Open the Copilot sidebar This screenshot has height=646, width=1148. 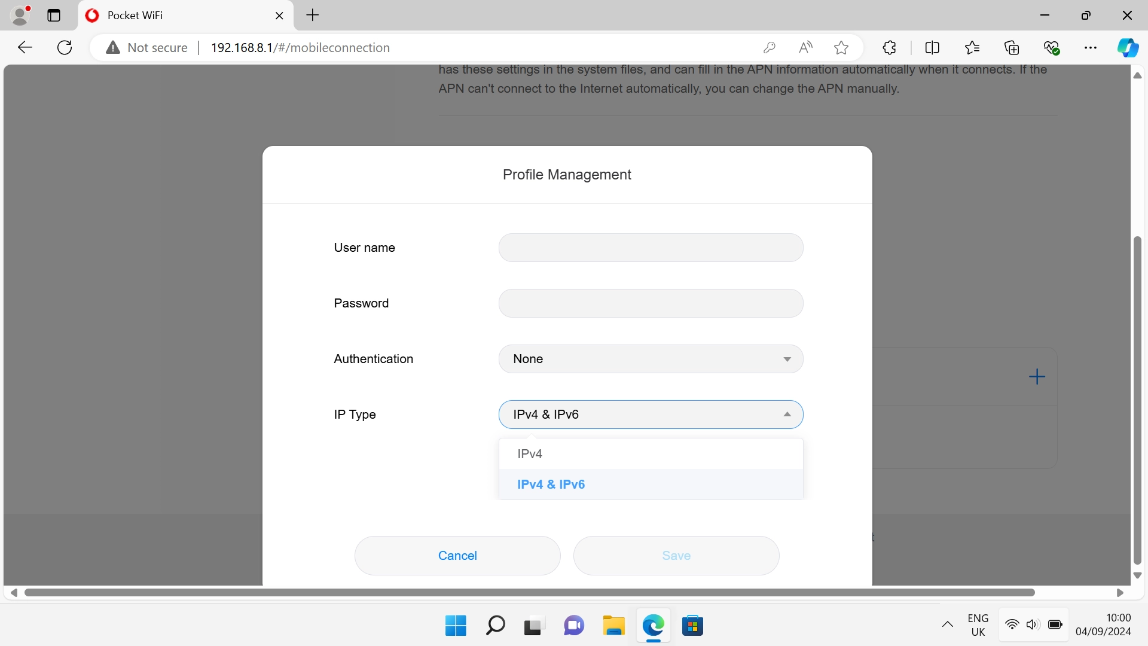click(x=1129, y=48)
